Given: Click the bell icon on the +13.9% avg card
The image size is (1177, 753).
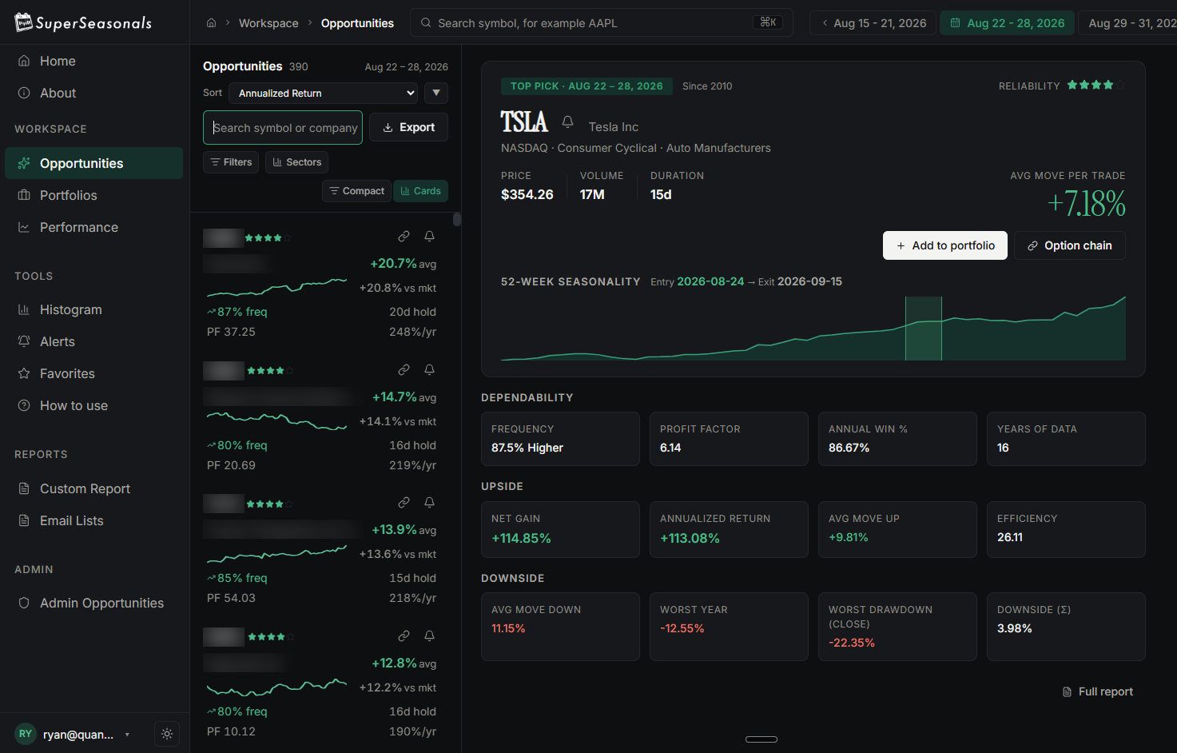Looking at the screenshot, I should click(x=429, y=503).
